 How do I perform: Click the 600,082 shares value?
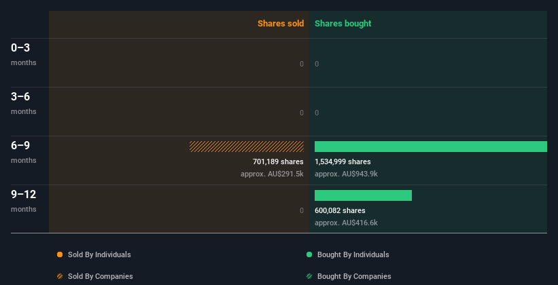pyautogui.click(x=340, y=210)
